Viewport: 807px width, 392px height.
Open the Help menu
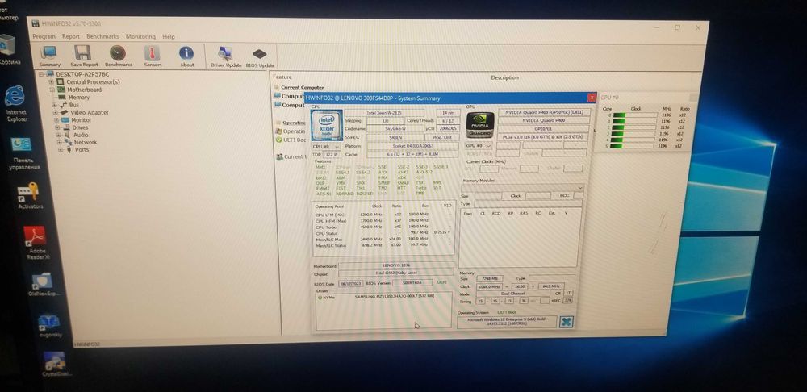169,37
